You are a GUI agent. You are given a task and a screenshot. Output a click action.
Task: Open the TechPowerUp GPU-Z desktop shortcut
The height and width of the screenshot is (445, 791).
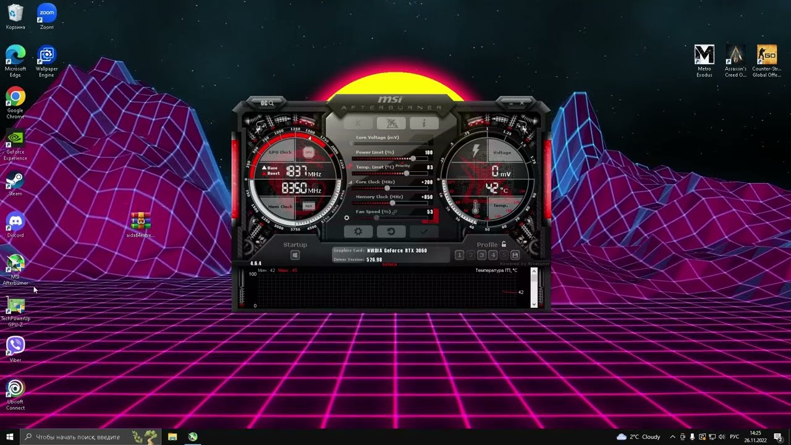(15, 311)
